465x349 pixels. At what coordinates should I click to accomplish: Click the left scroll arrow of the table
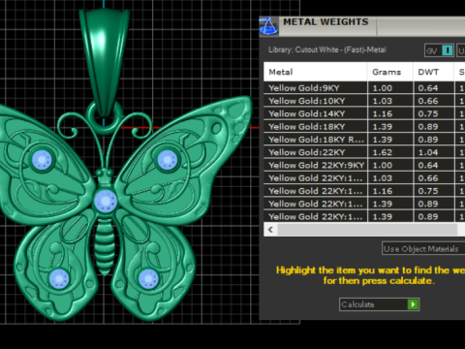[270, 230]
